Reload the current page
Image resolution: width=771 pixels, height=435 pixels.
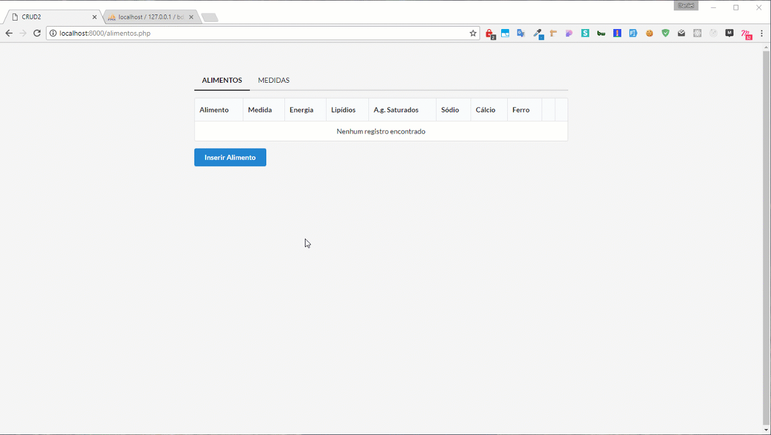click(x=37, y=33)
